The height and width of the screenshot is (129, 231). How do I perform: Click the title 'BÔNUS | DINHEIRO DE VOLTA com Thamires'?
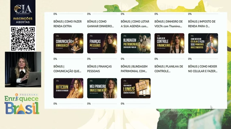[169, 24]
